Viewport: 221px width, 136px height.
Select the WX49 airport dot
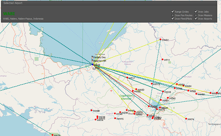pyautogui.click(x=127, y=110)
